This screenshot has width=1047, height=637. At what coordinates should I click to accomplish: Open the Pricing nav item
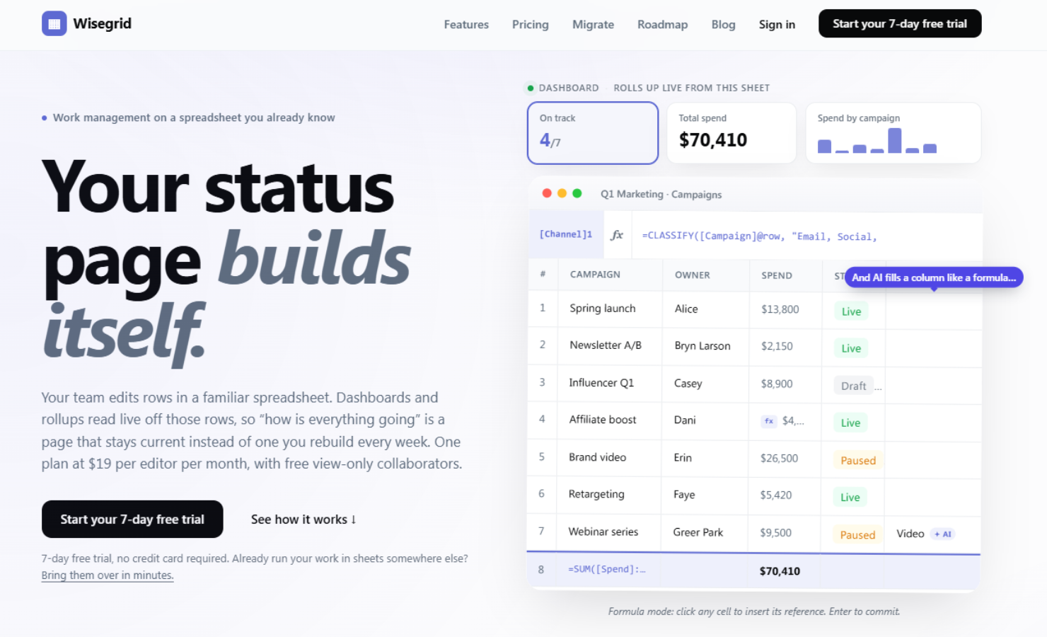tap(531, 24)
